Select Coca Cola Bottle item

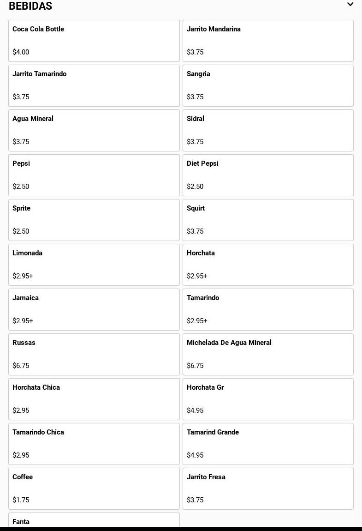pyautogui.click(x=94, y=41)
